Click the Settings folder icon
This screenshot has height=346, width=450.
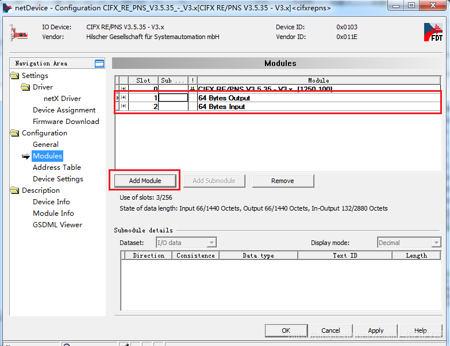point(14,76)
